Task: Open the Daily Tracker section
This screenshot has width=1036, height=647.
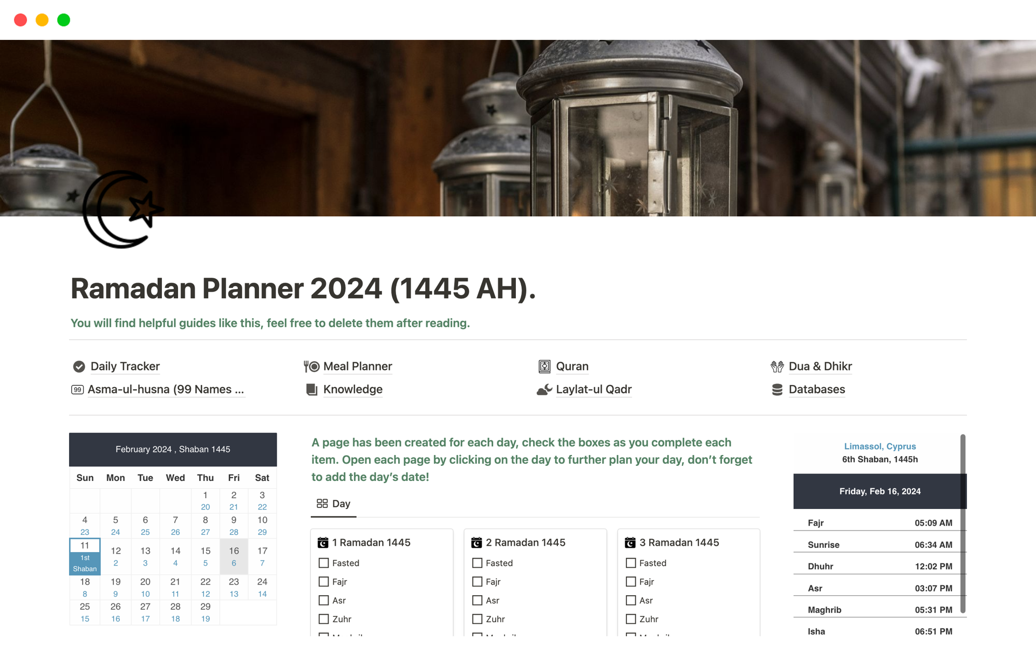Action: [x=125, y=365]
